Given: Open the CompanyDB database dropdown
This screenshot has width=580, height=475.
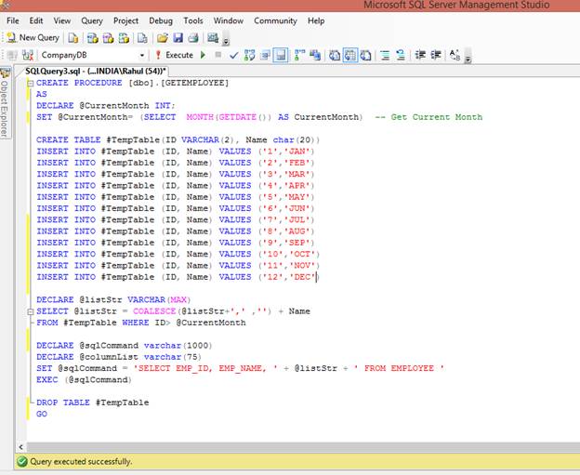Looking at the screenshot, I should 142,55.
